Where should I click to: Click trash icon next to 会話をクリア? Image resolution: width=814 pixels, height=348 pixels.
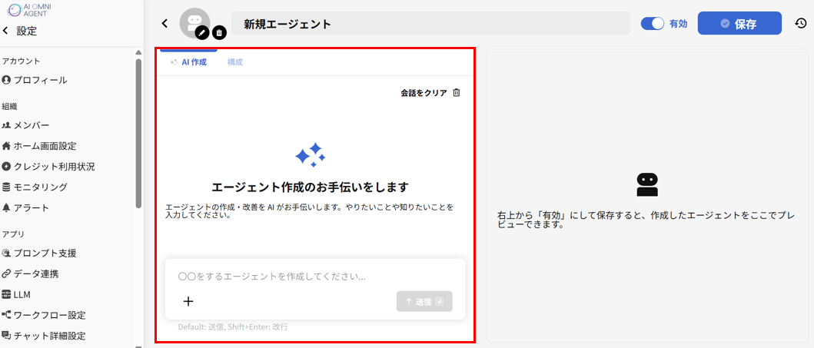[x=457, y=93]
